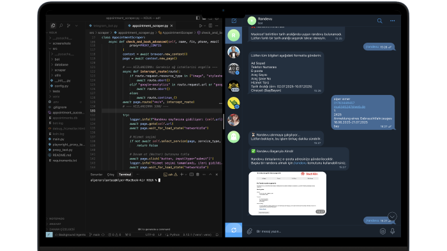Viewport: 447px width, 251px height.
Task: Jump to the latest message with down arrow
Action: (392, 217)
